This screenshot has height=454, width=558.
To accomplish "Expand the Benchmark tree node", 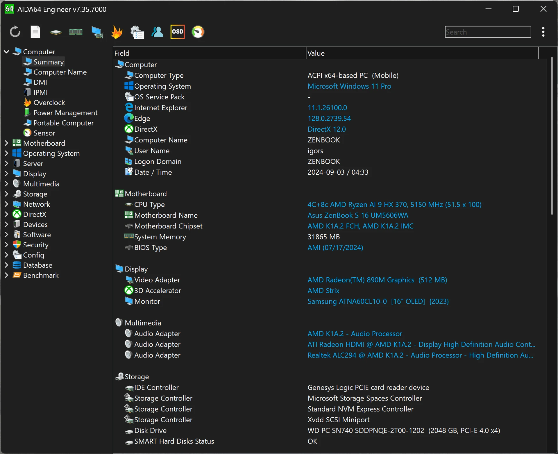I will click(6, 275).
